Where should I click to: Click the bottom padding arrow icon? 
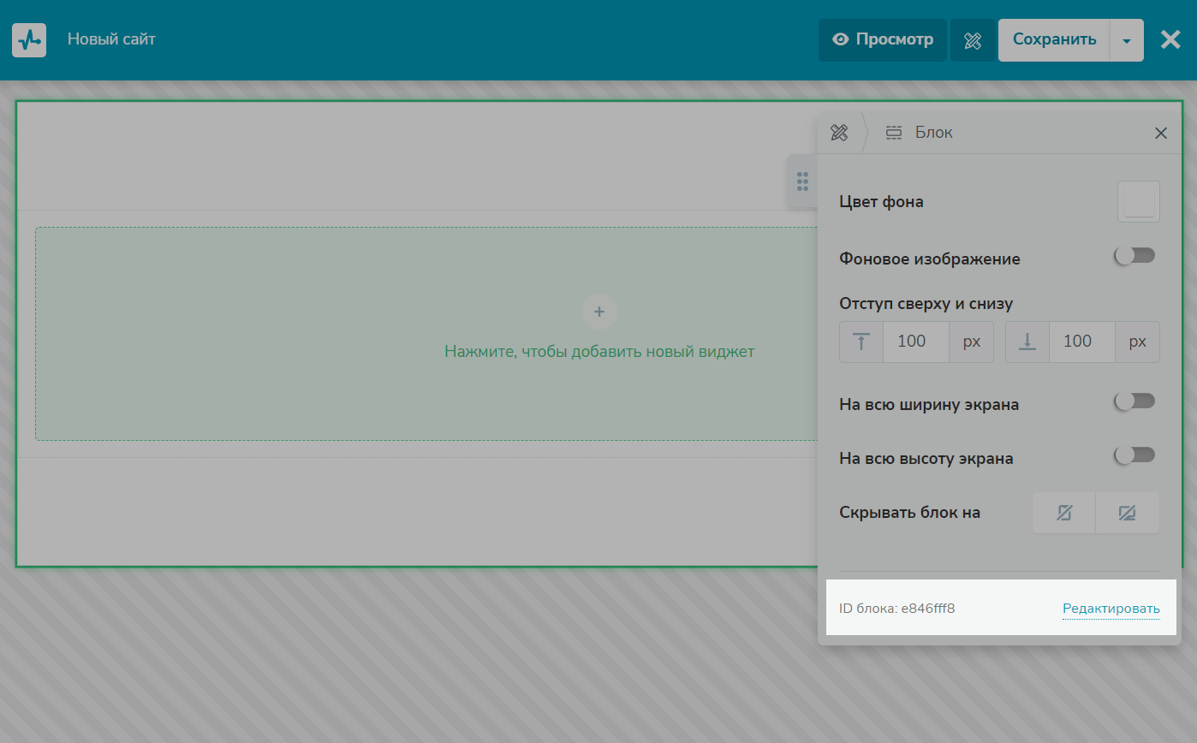tap(1027, 342)
